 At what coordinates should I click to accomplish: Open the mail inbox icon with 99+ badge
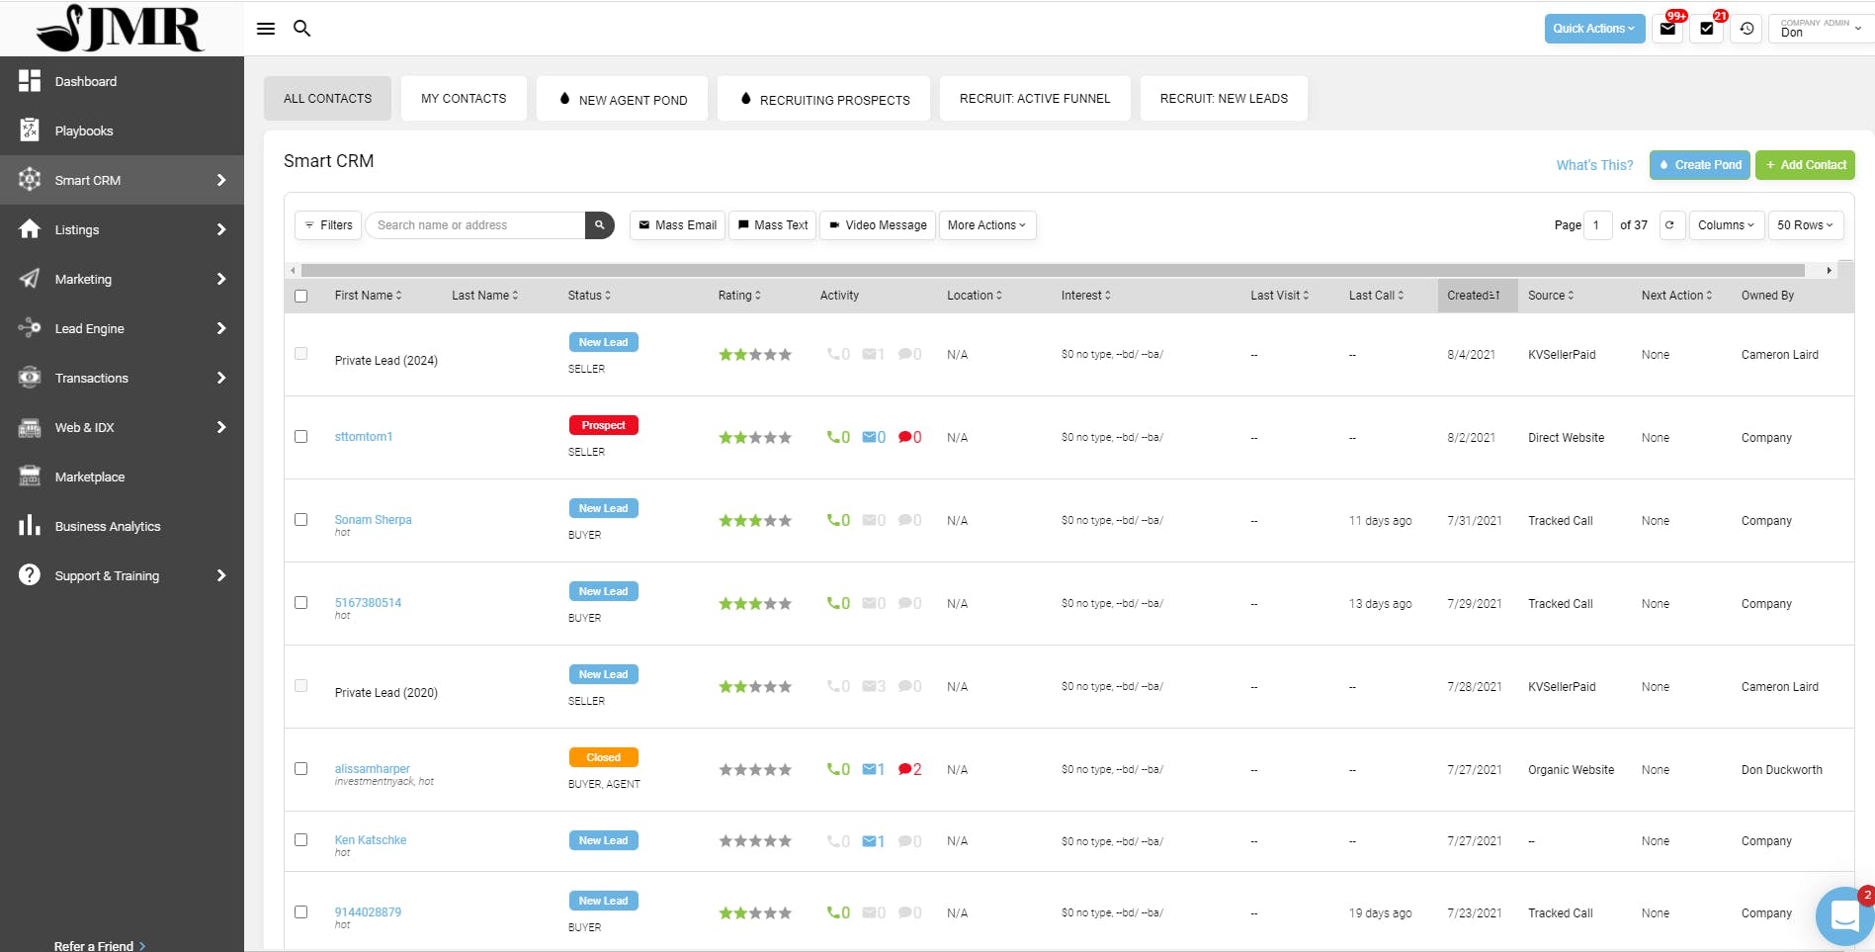point(1668,29)
